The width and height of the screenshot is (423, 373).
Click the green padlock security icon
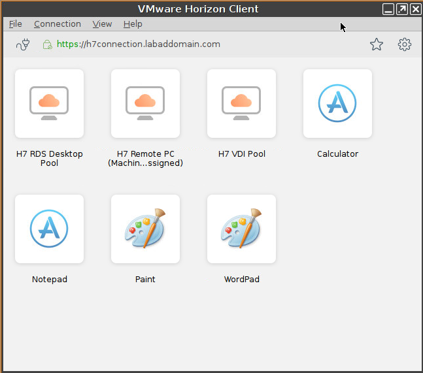coord(47,44)
